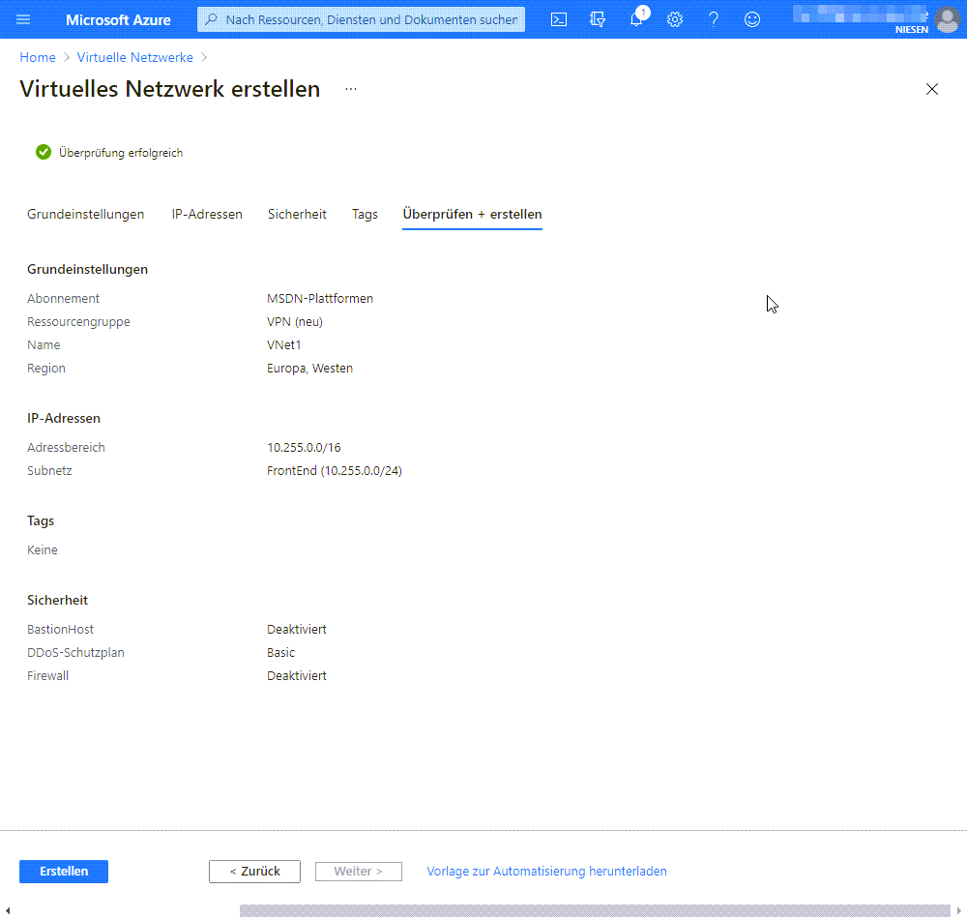Click the Erstellen button
Viewport: 967px width, 919px height.
pos(64,871)
